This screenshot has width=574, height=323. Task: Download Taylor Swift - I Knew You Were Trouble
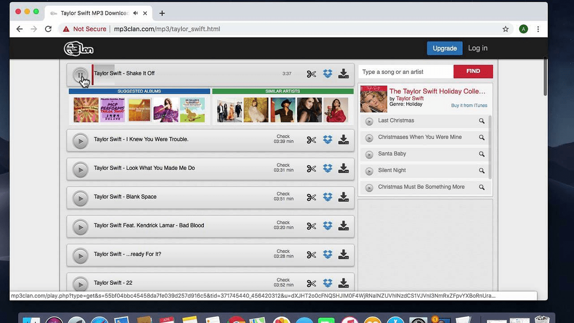(x=343, y=140)
